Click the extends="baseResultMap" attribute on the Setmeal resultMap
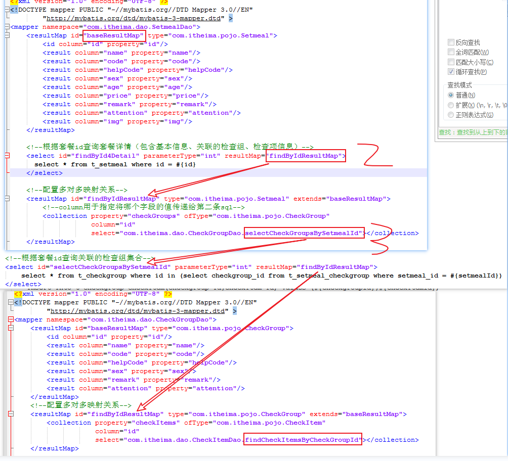The height and width of the screenshot is (461, 508). pyautogui.click(x=340, y=199)
